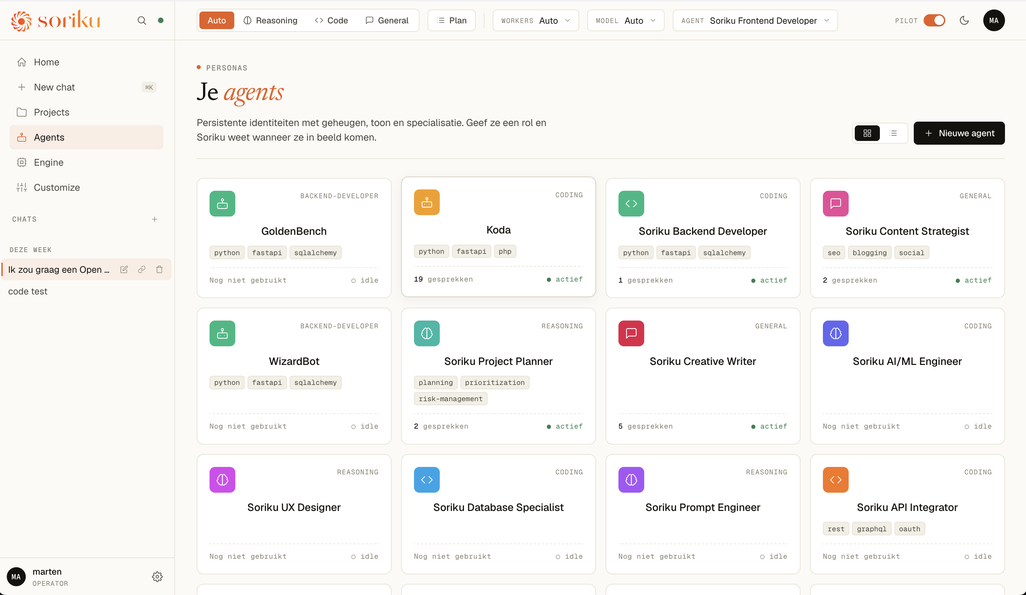
Task: Click the Koda orange robot icon
Action: pyautogui.click(x=427, y=202)
